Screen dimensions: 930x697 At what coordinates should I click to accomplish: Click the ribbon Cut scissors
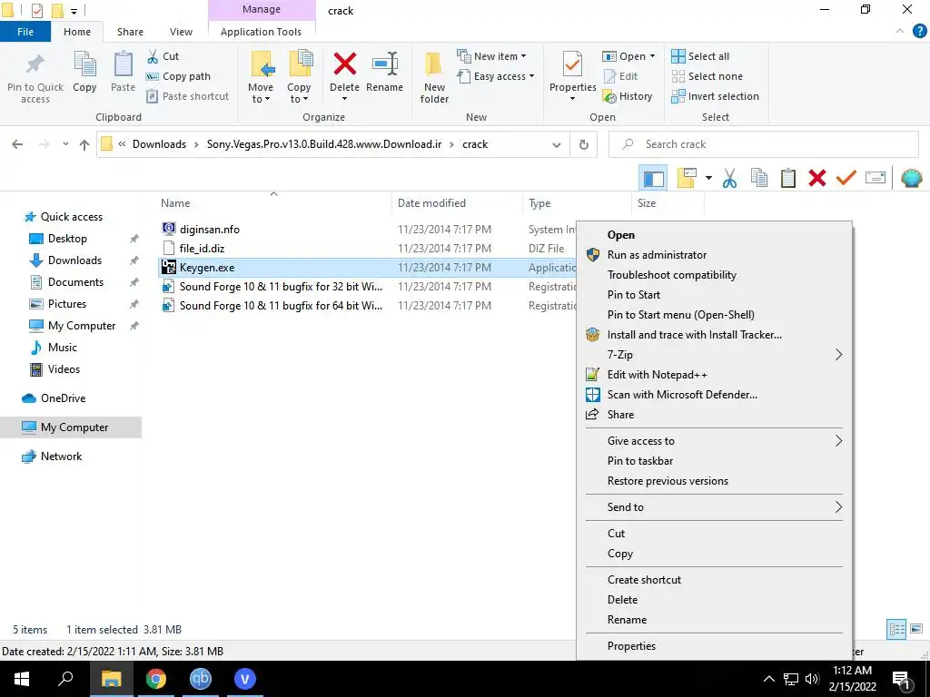pos(153,56)
